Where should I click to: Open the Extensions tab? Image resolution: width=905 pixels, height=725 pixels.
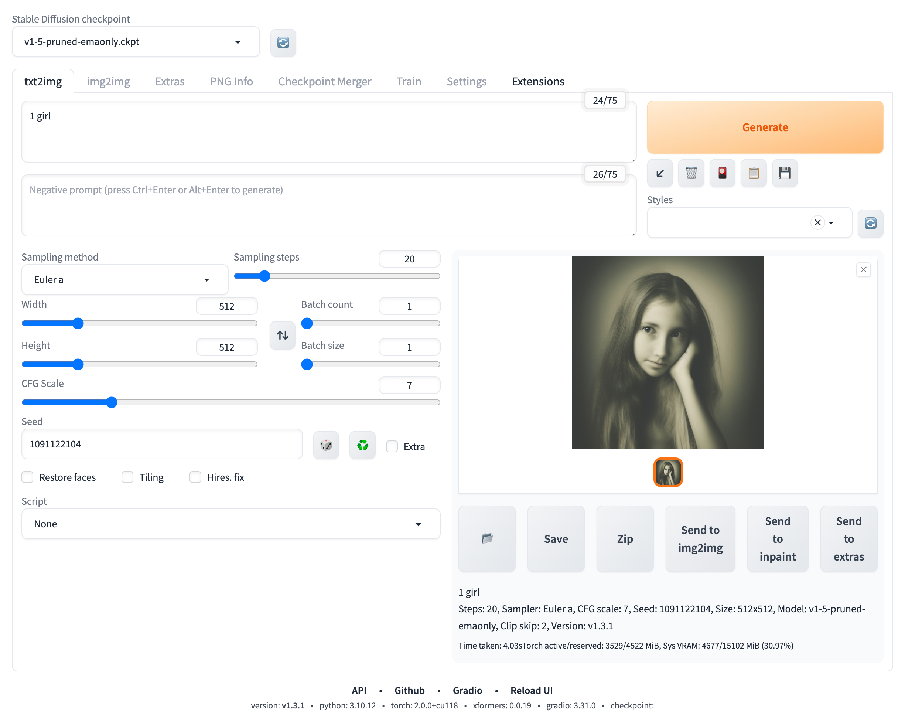pos(538,81)
